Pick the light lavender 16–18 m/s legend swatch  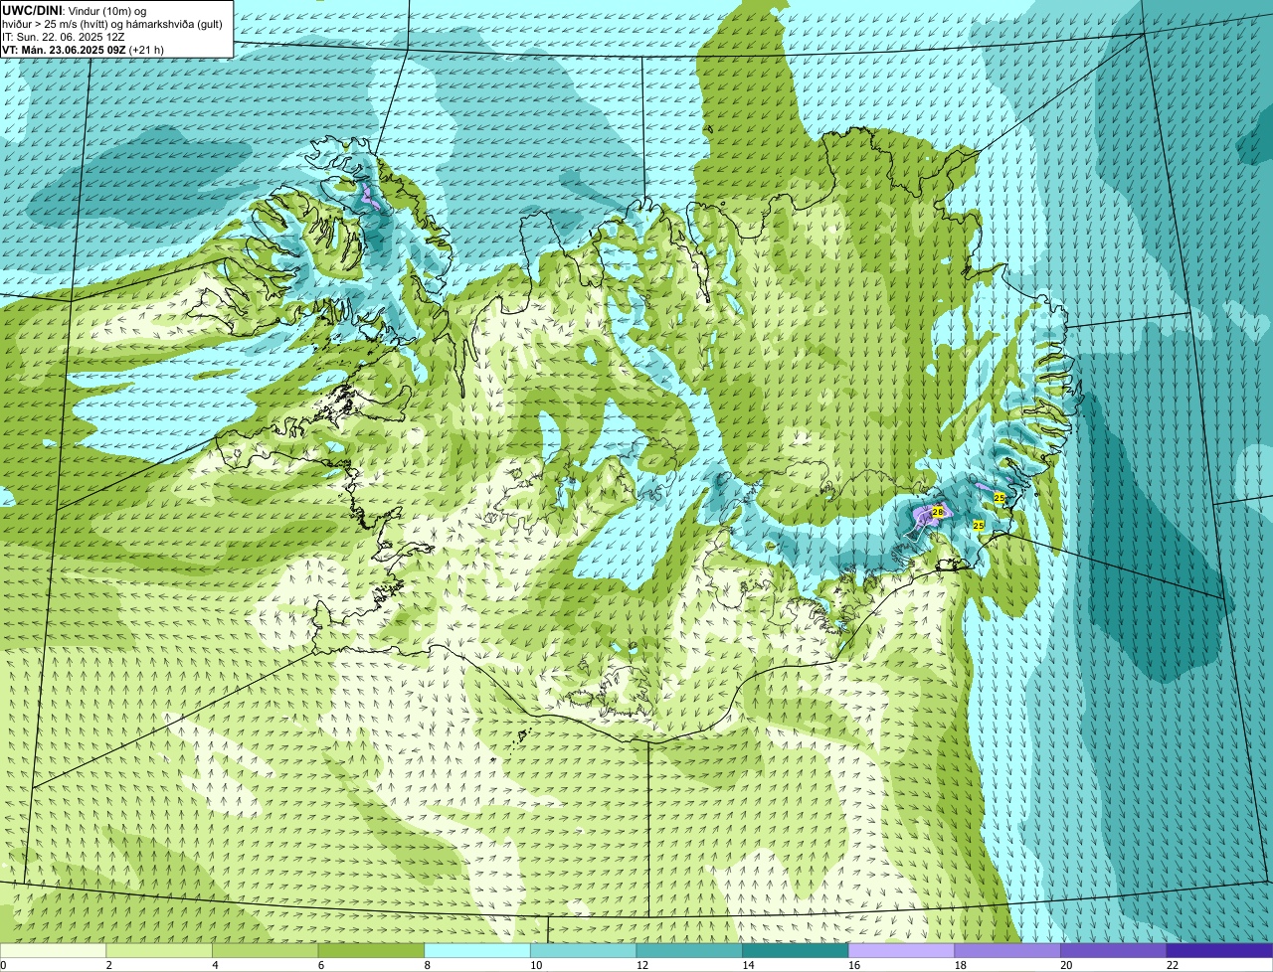(902, 950)
